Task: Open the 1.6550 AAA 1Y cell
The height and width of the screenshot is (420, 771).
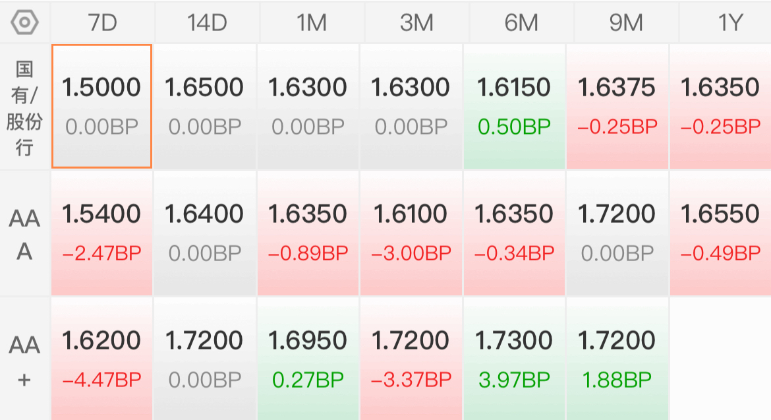Action: [x=720, y=233]
